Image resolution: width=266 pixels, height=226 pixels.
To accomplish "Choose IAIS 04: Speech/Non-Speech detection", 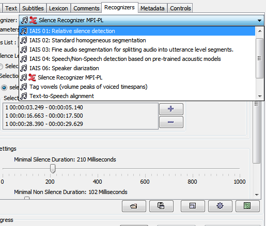I will click(x=137, y=59).
